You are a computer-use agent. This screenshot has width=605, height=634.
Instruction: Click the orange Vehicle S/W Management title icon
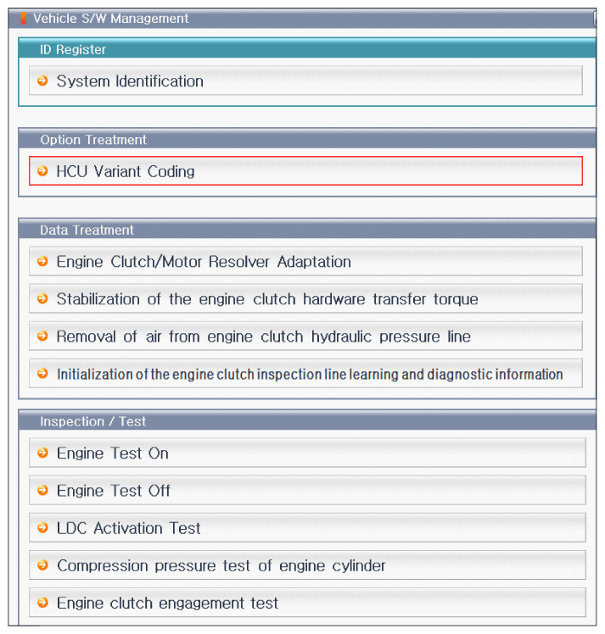(x=24, y=19)
